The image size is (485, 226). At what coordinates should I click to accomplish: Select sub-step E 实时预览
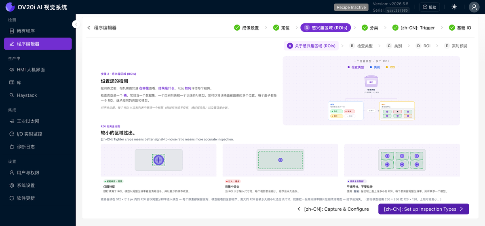[455, 46]
